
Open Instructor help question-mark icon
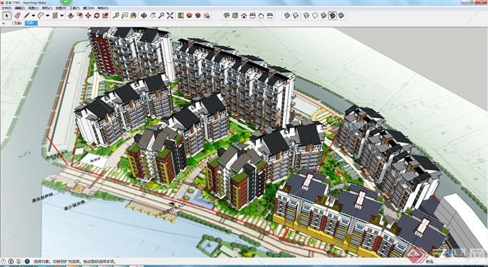point(26,261)
